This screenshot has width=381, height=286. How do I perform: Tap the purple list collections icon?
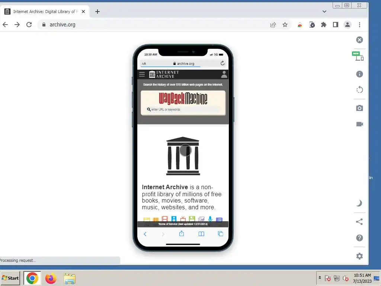click(219, 219)
